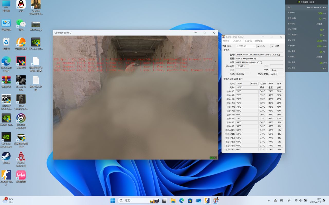This screenshot has width=329, height=205.
Task: Click the 77.9W power reading
Action: (x=243, y=84)
